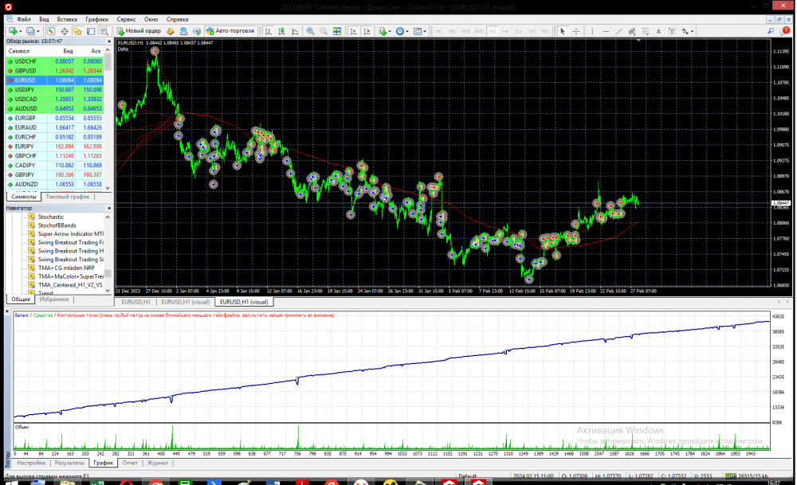Zoom out on the chart
Viewport: 797px width, 485px height.
coord(324,31)
